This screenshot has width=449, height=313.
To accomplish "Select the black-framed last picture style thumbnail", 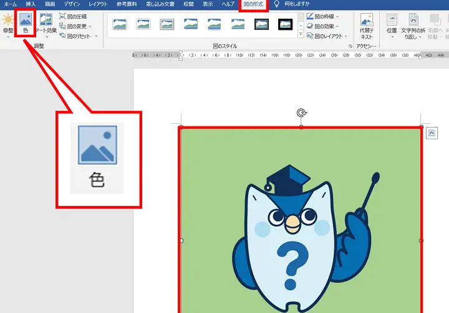I will tap(285, 25).
